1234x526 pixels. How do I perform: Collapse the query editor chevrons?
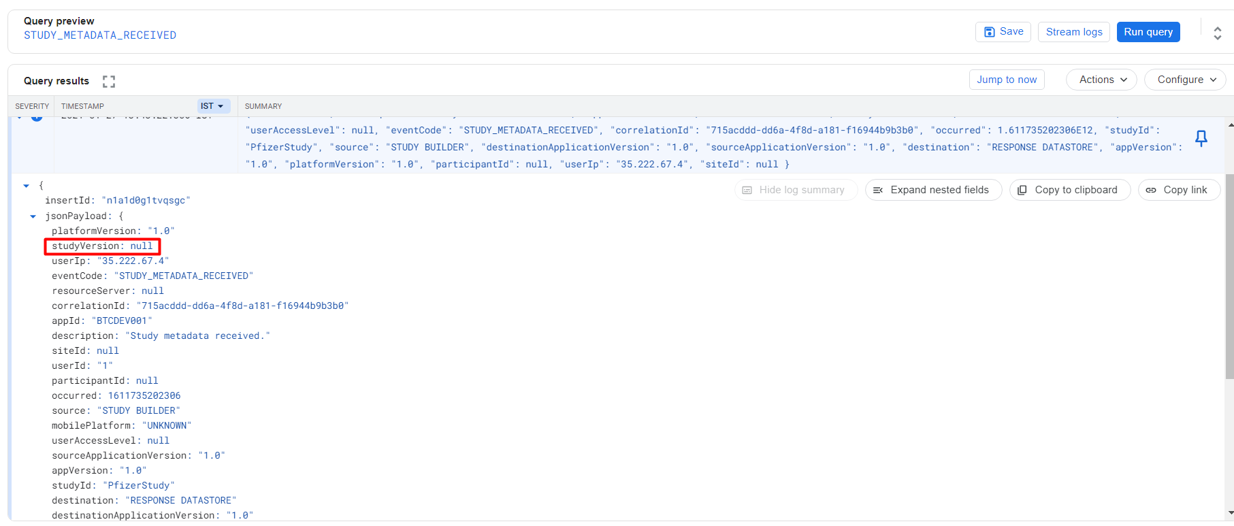pos(1218,32)
